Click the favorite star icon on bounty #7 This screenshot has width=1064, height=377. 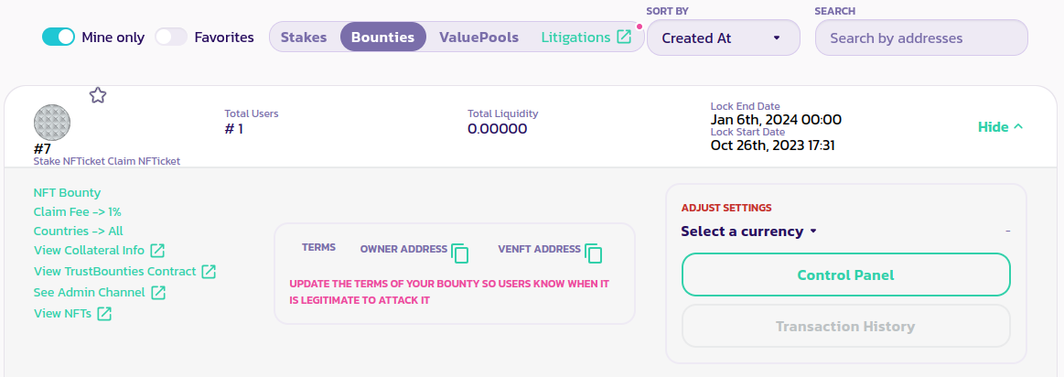98,95
